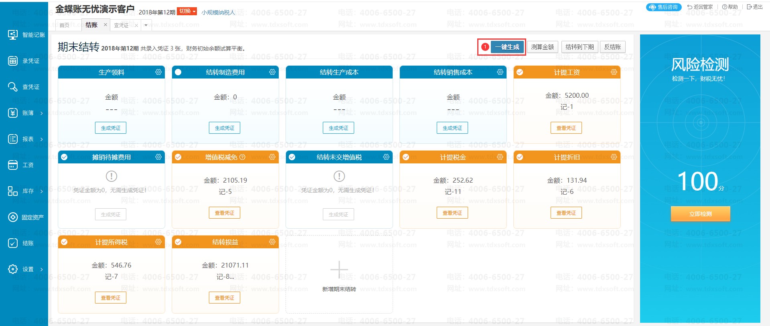The image size is (770, 326).
Task: Uncheck the 摊销待摊费用 card checkbox
Action: click(x=64, y=157)
